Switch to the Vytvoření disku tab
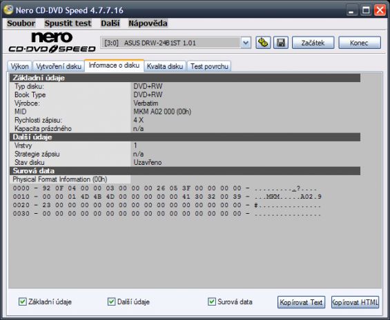This screenshot has height=320, width=390. 59,66
